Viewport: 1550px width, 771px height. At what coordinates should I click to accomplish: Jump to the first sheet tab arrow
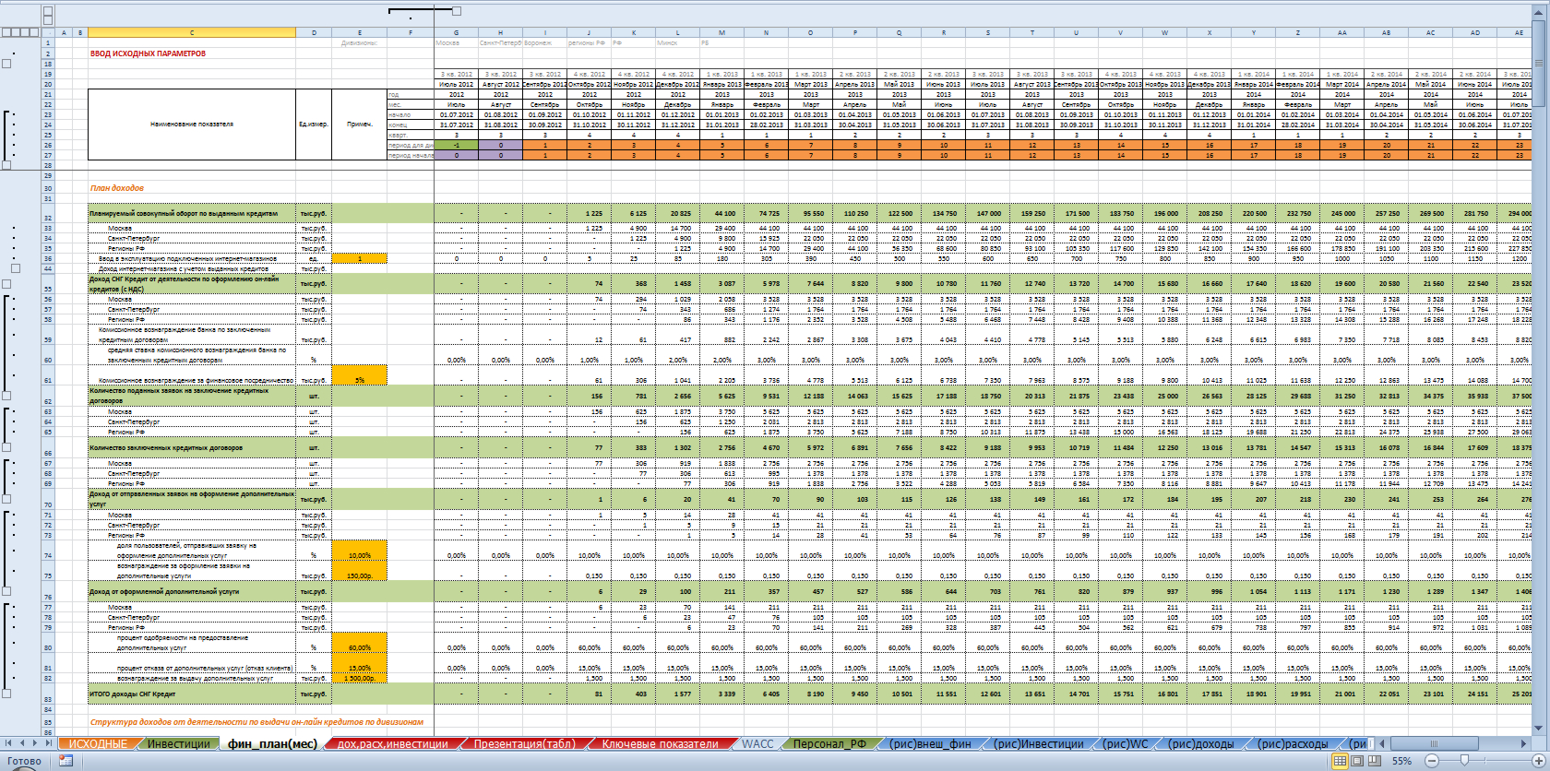tap(9, 743)
